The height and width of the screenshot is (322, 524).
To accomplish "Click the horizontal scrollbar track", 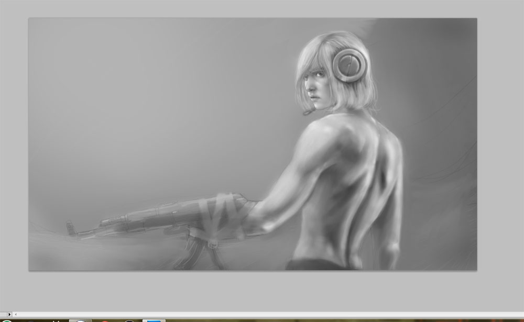I will click(271, 314).
